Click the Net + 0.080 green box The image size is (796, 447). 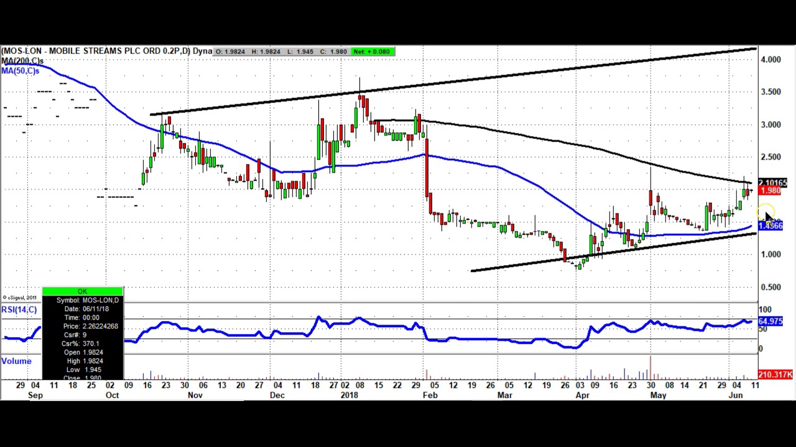[373, 52]
